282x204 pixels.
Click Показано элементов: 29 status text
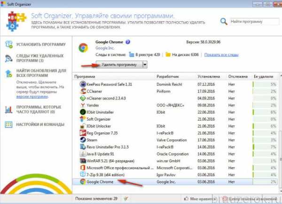point(96,199)
